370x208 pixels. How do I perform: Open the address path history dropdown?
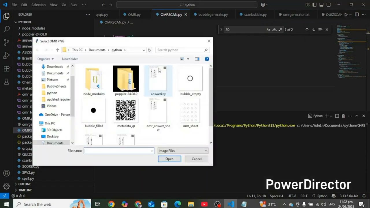[144, 50]
